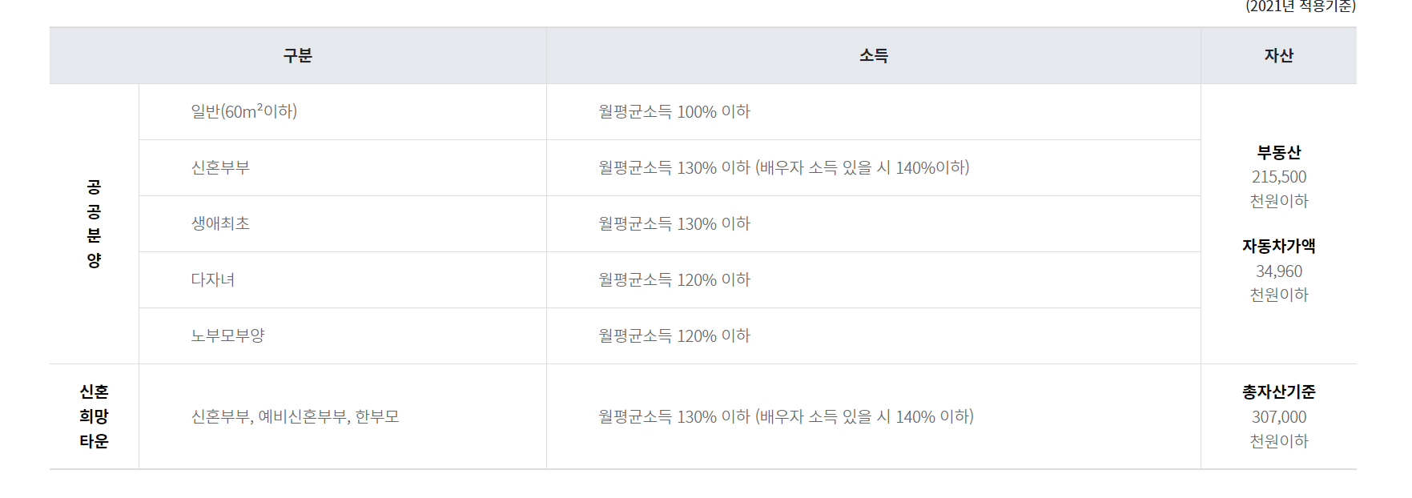Viewport: 1412px width, 498px height.
Task: Click 월평균소득 120% 이하 in 다자녀 row
Action: point(674,279)
